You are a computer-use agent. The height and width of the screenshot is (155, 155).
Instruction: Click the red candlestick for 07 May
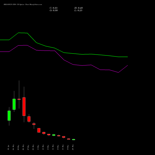29,119
